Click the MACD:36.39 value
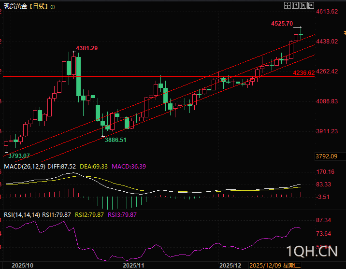The width and height of the screenshot is (346, 269). (x=129, y=167)
